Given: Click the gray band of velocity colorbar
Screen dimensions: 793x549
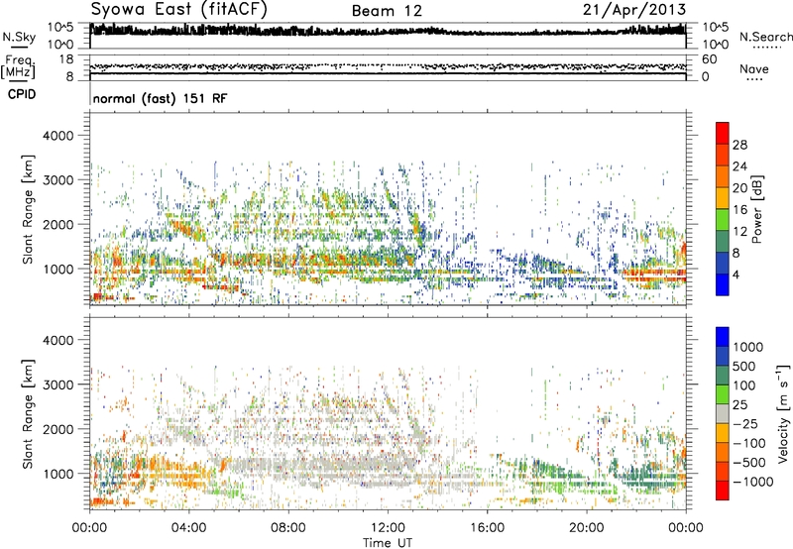Looking at the screenshot, I should point(723,413).
